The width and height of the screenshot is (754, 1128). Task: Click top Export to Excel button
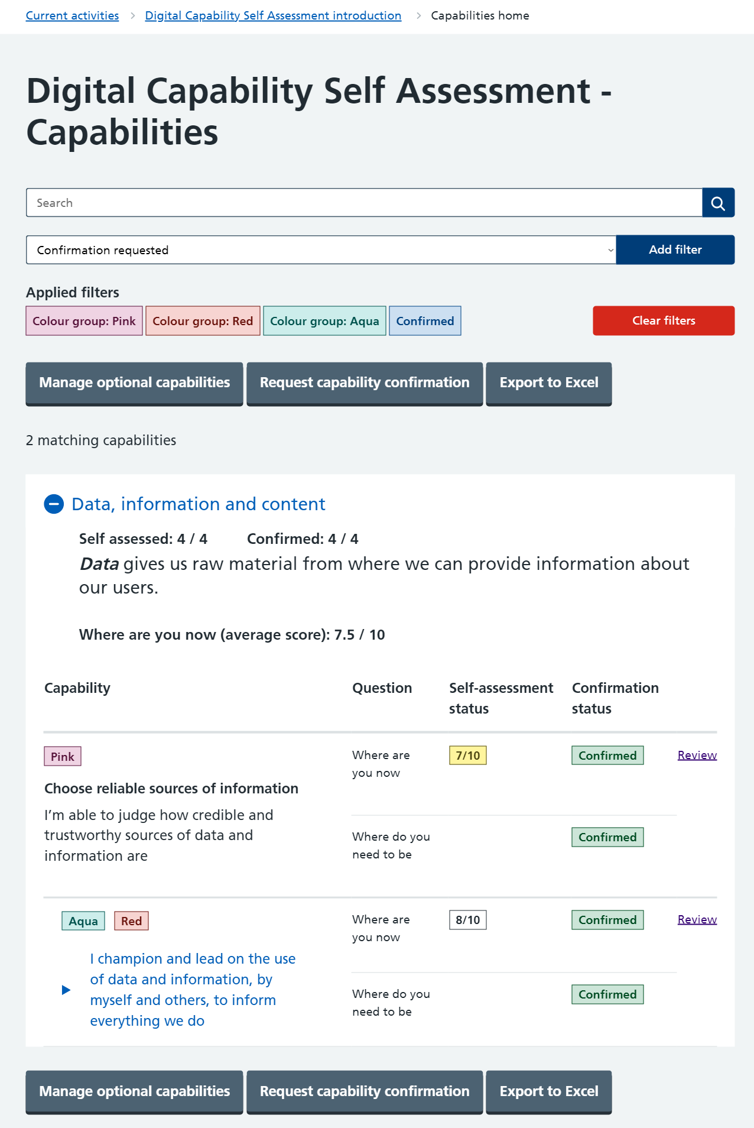click(549, 383)
